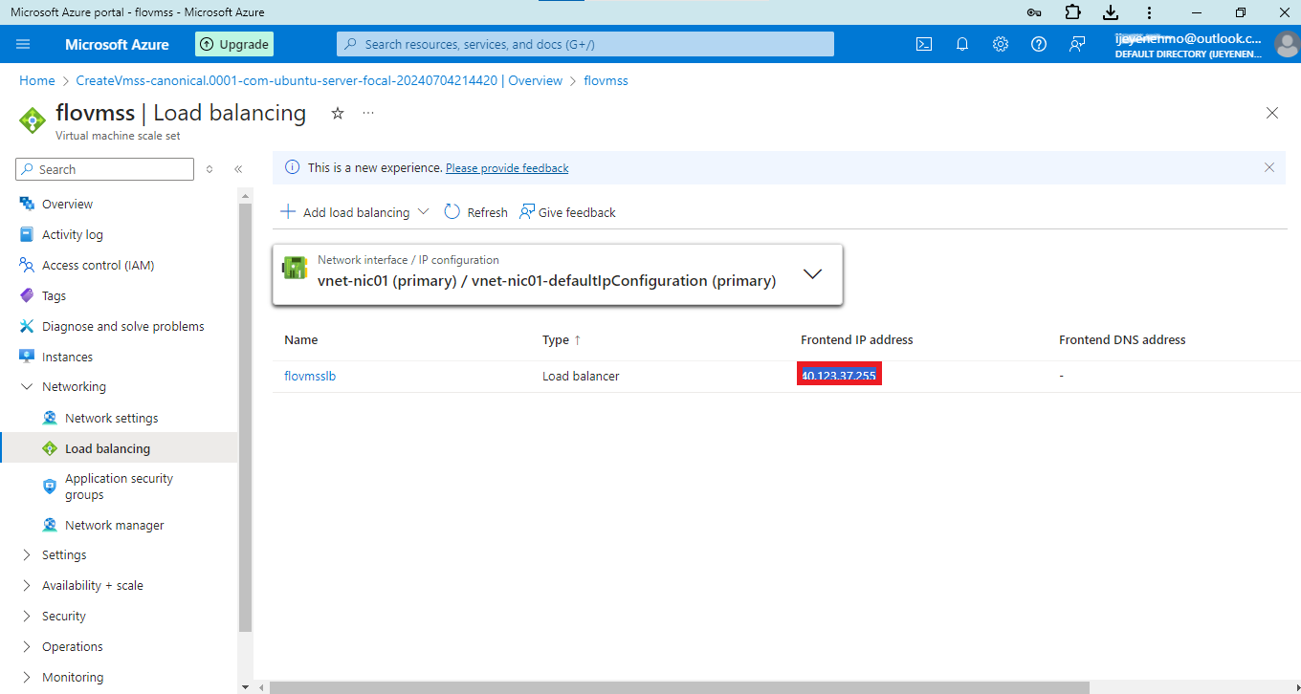Click the Network settings icon

50,418
